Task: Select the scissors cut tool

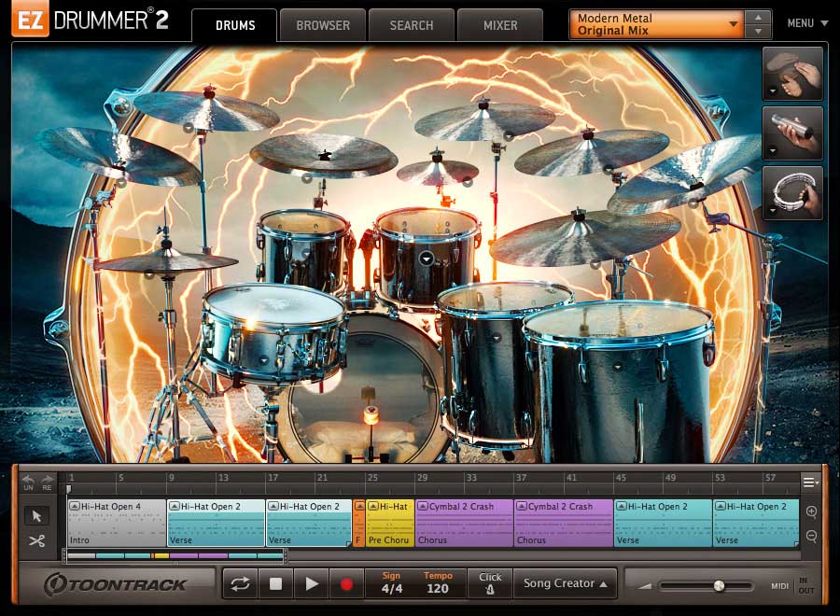Action: pyautogui.click(x=36, y=540)
